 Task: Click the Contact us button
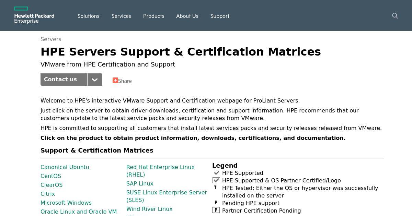[64, 80]
